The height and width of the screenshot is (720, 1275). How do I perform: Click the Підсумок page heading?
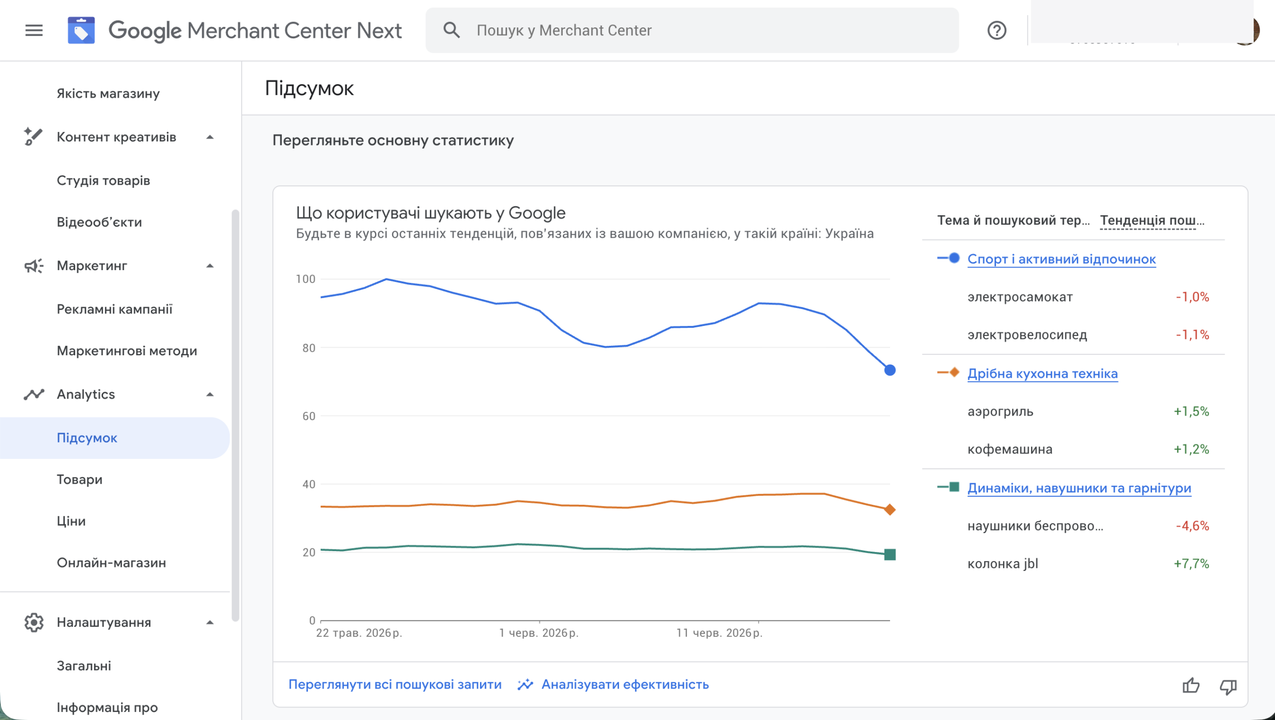(309, 88)
